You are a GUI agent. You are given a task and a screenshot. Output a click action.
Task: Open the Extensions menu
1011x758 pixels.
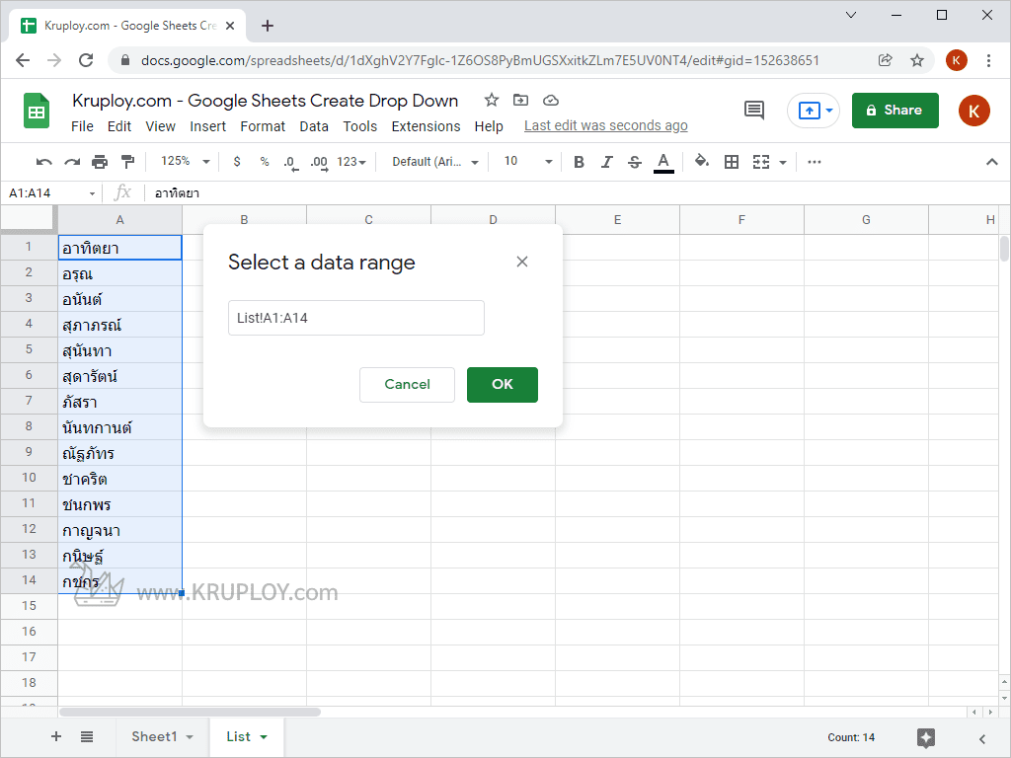[426, 126]
